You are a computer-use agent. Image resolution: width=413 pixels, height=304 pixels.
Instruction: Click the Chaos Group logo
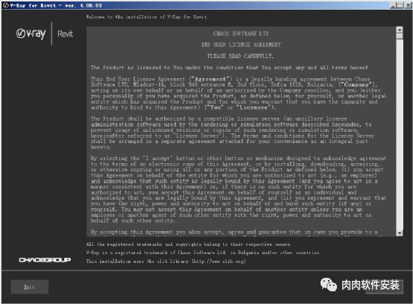(x=45, y=260)
